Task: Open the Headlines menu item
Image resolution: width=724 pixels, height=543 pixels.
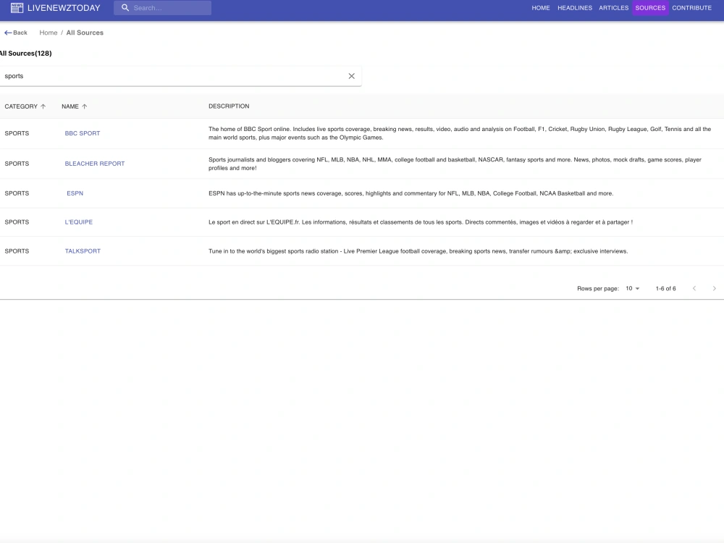Action: coord(575,8)
